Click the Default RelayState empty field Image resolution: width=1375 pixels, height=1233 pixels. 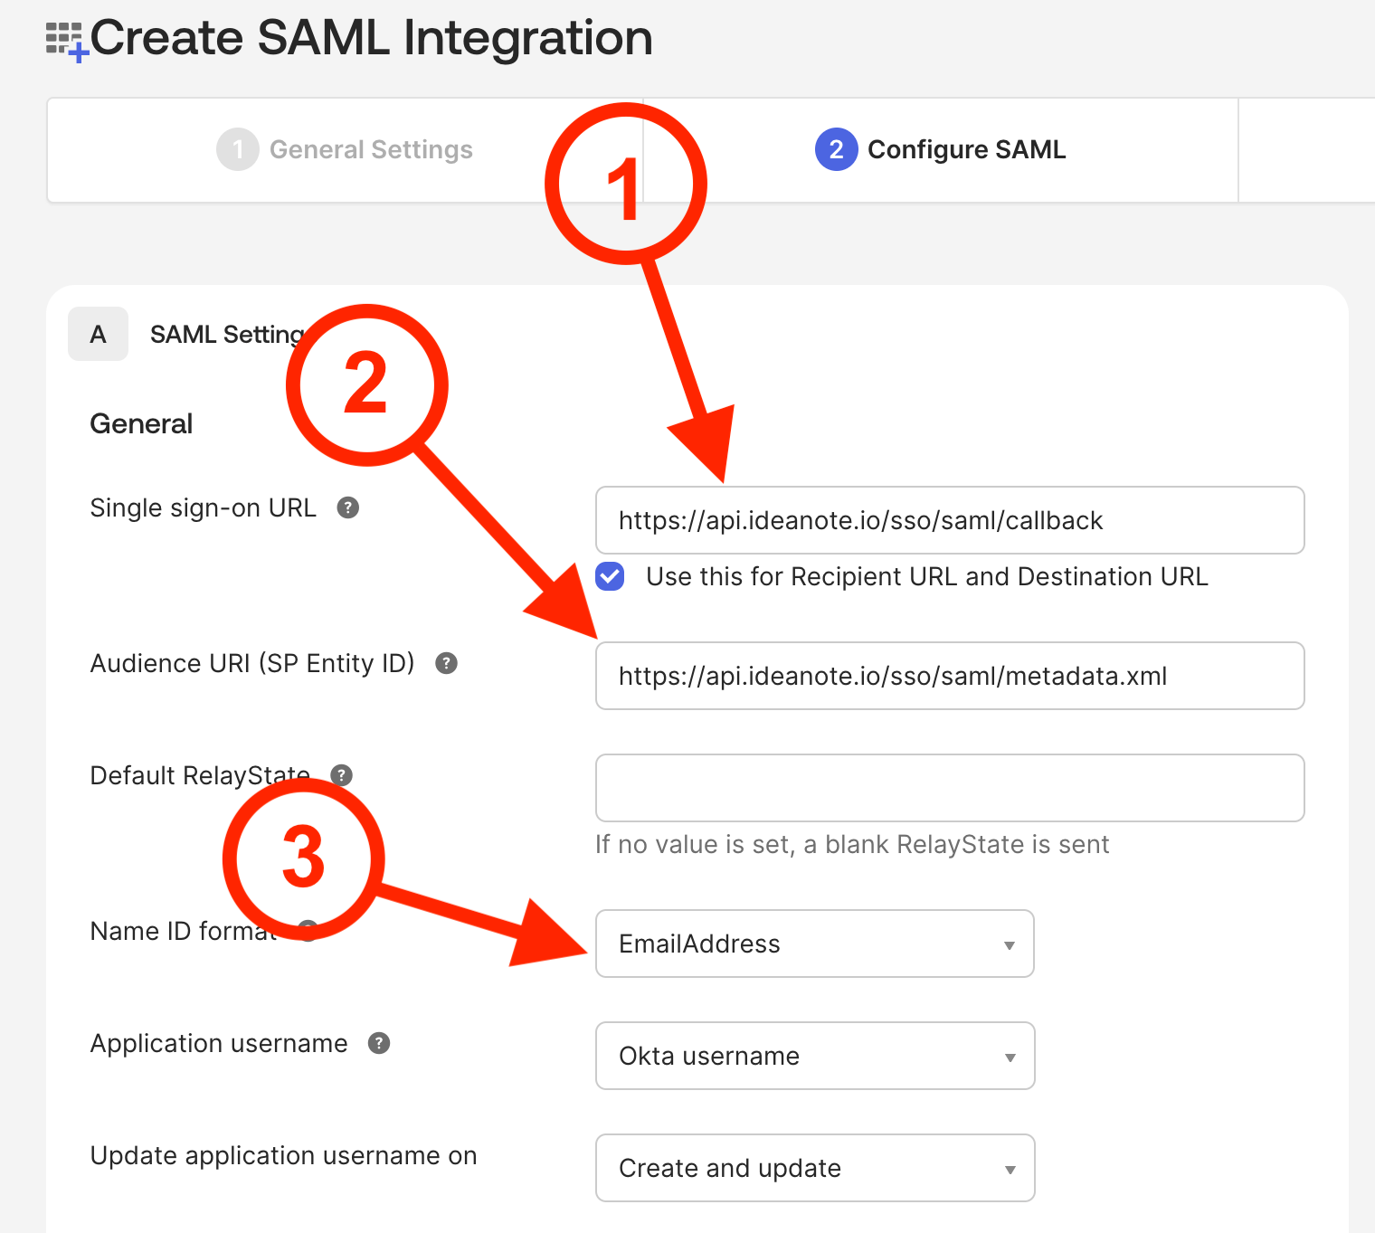[950, 788]
